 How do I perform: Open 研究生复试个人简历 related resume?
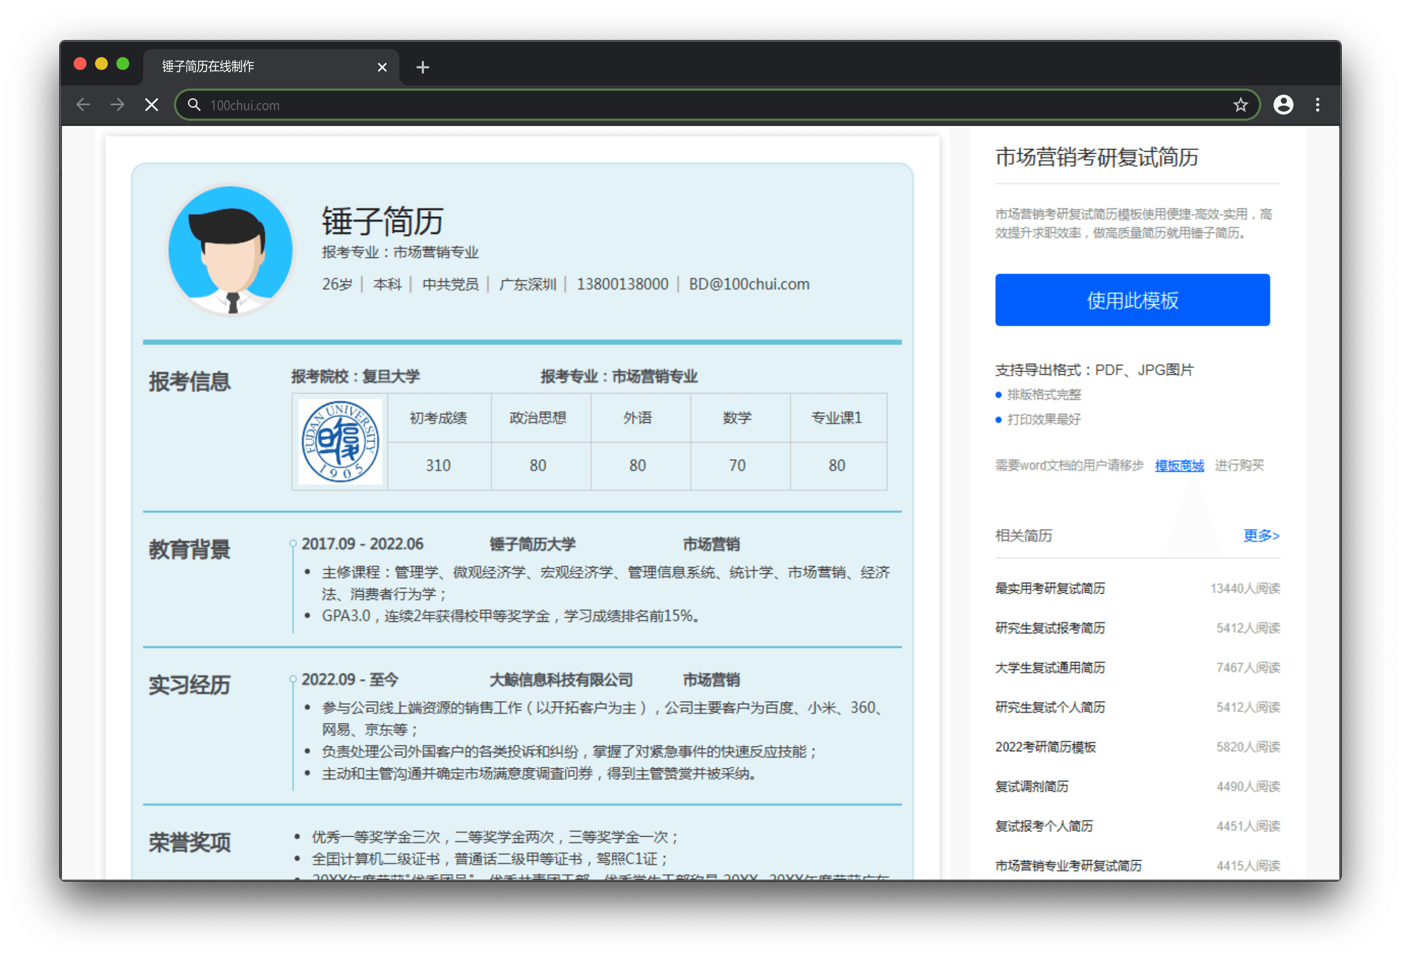click(1050, 707)
